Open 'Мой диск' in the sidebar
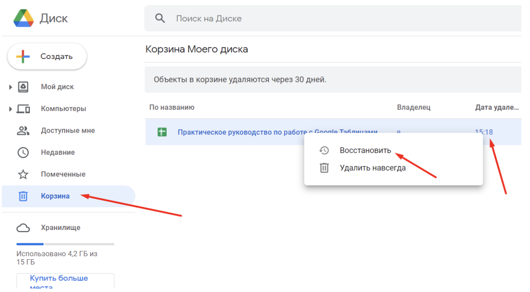 57,87
